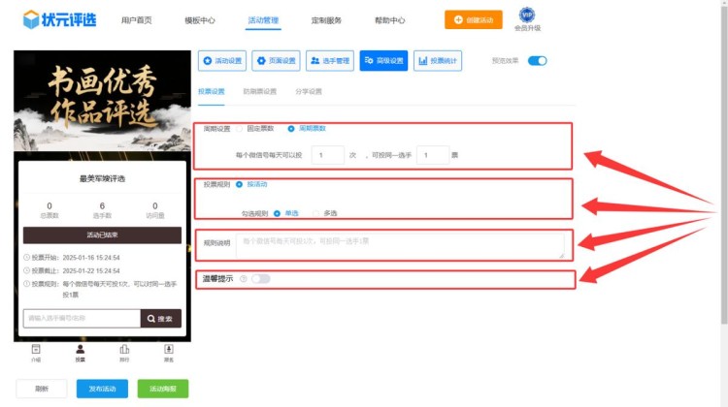Image resolution: width=728 pixels, height=407 pixels.
Task: Click the VIP 会员升级 badge icon
Action: pos(526,15)
